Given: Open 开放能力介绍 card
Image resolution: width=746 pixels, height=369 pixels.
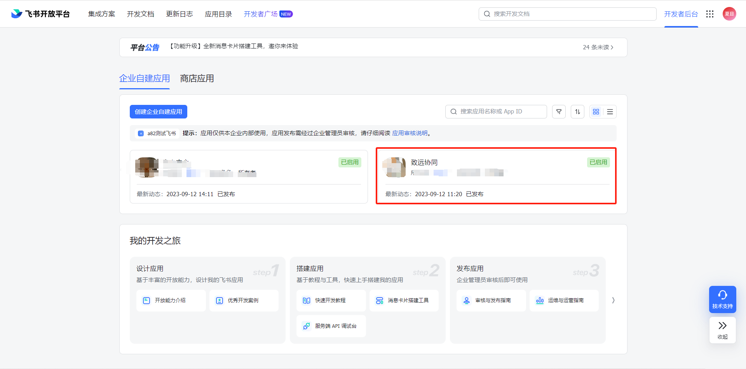Looking at the screenshot, I should click(171, 300).
